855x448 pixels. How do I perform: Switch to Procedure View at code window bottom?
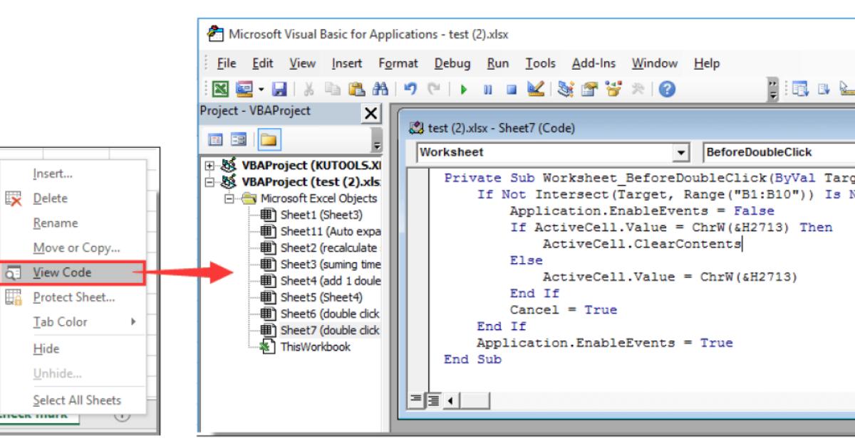coord(416,400)
